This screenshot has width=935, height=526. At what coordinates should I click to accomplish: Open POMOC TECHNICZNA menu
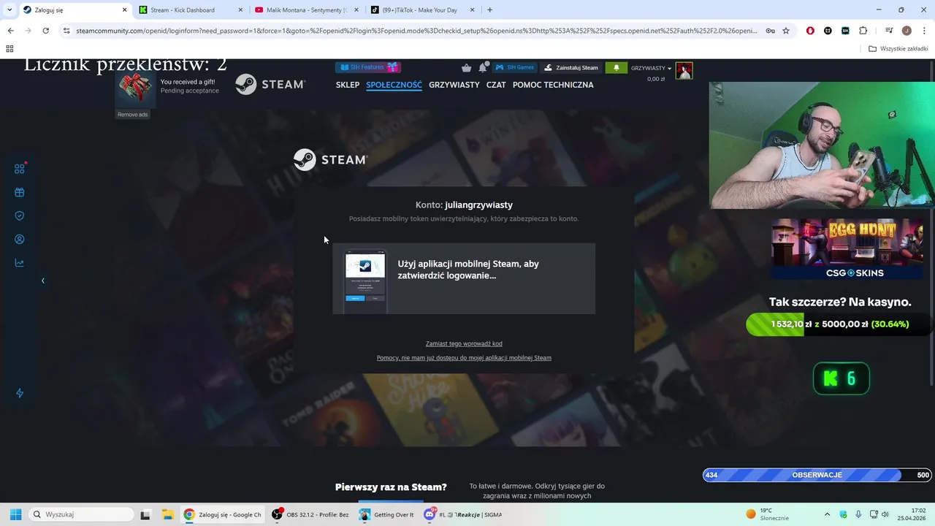click(553, 85)
